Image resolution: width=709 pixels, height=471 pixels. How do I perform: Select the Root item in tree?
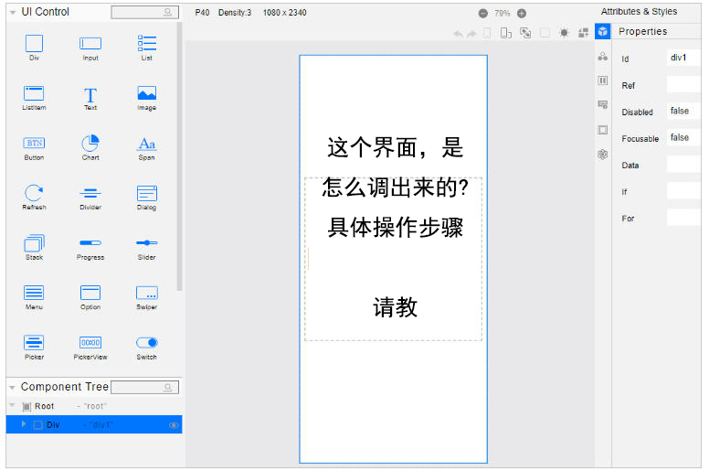[x=44, y=406]
